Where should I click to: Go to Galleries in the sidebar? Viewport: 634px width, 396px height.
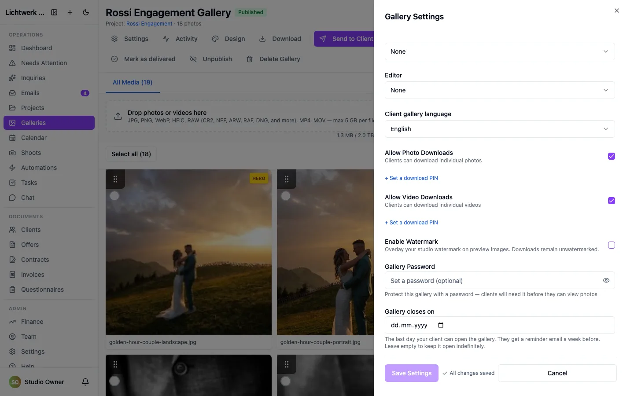49,123
